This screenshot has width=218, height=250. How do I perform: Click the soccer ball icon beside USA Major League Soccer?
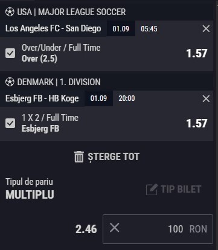coord(10,12)
